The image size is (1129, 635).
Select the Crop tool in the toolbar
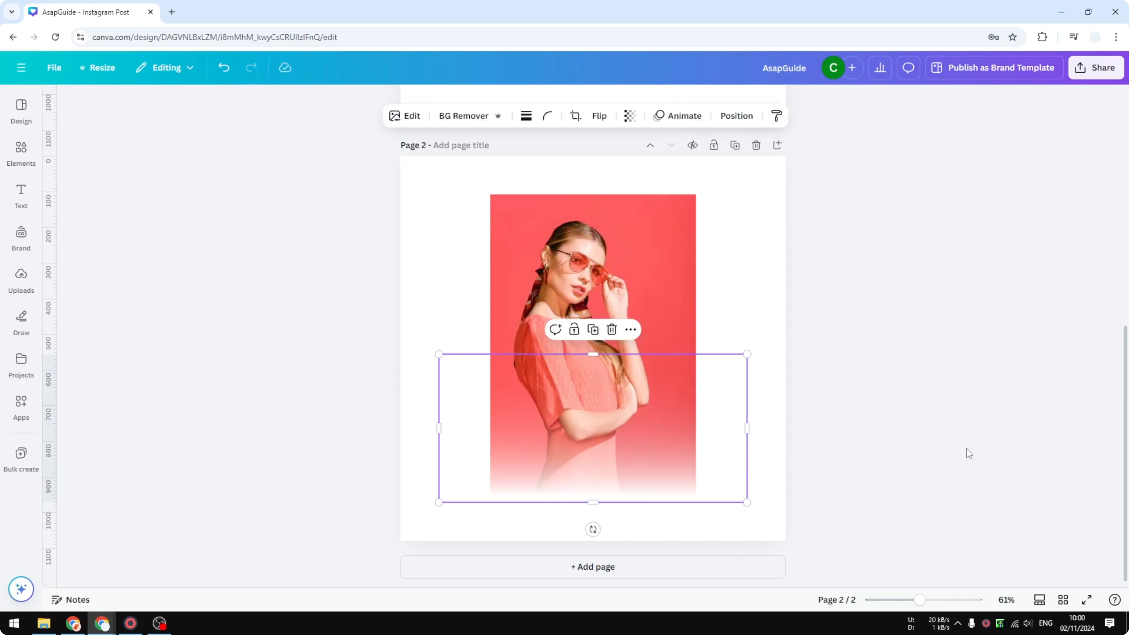576,116
